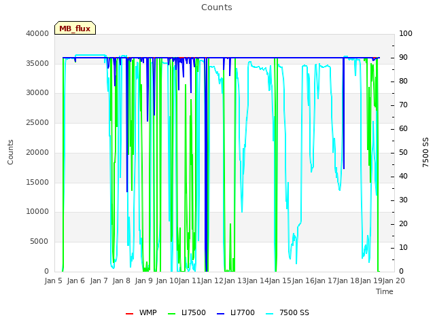
Task: Click the right 7500 SS axis label
Action: [425, 152]
